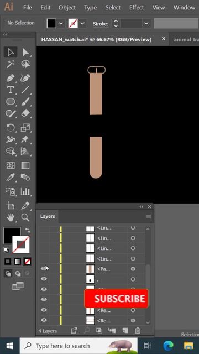Click Layers list scroll up arrow
The height and width of the screenshot is (354, 199).
click(148, 229)
